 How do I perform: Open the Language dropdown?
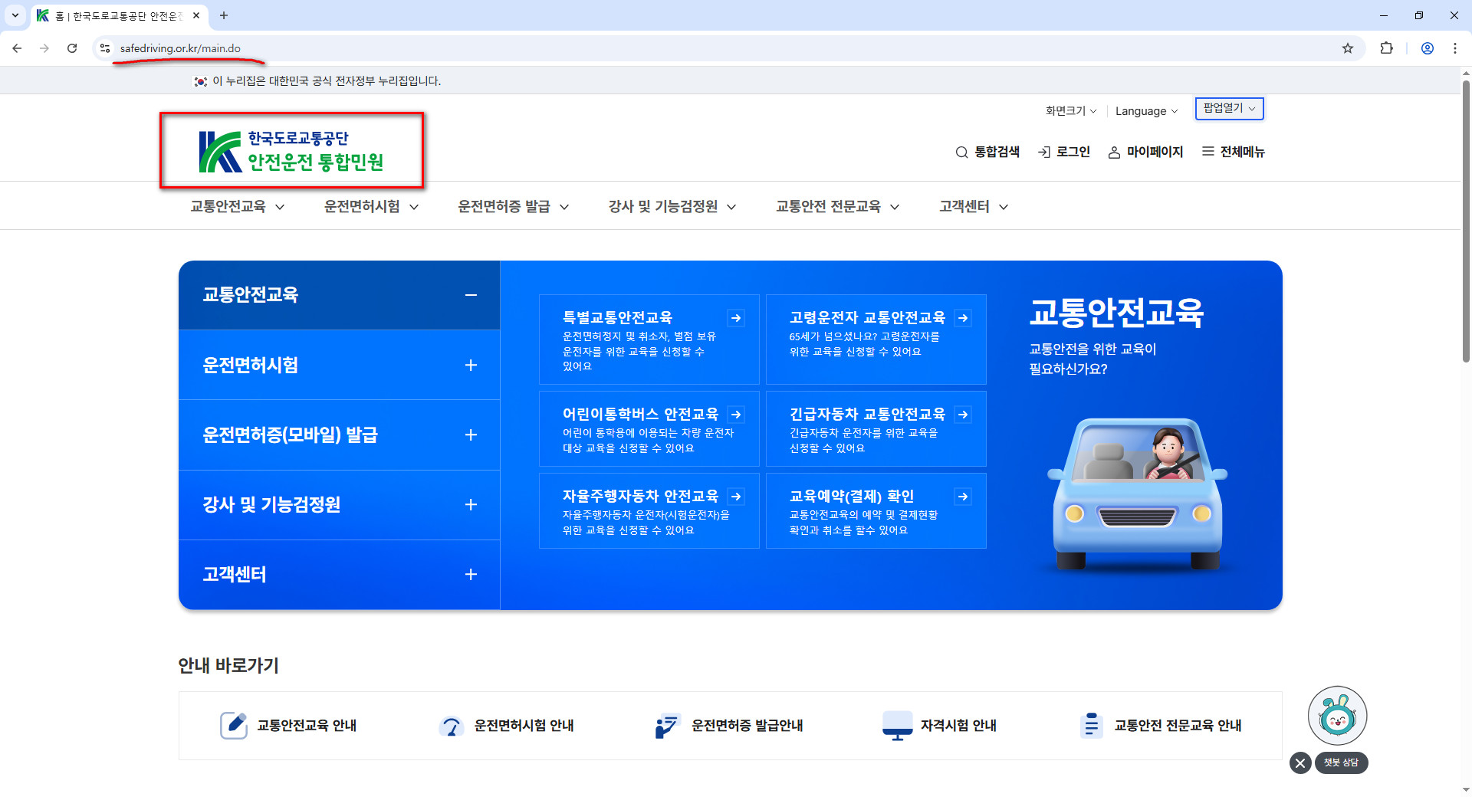point(1146,111)
